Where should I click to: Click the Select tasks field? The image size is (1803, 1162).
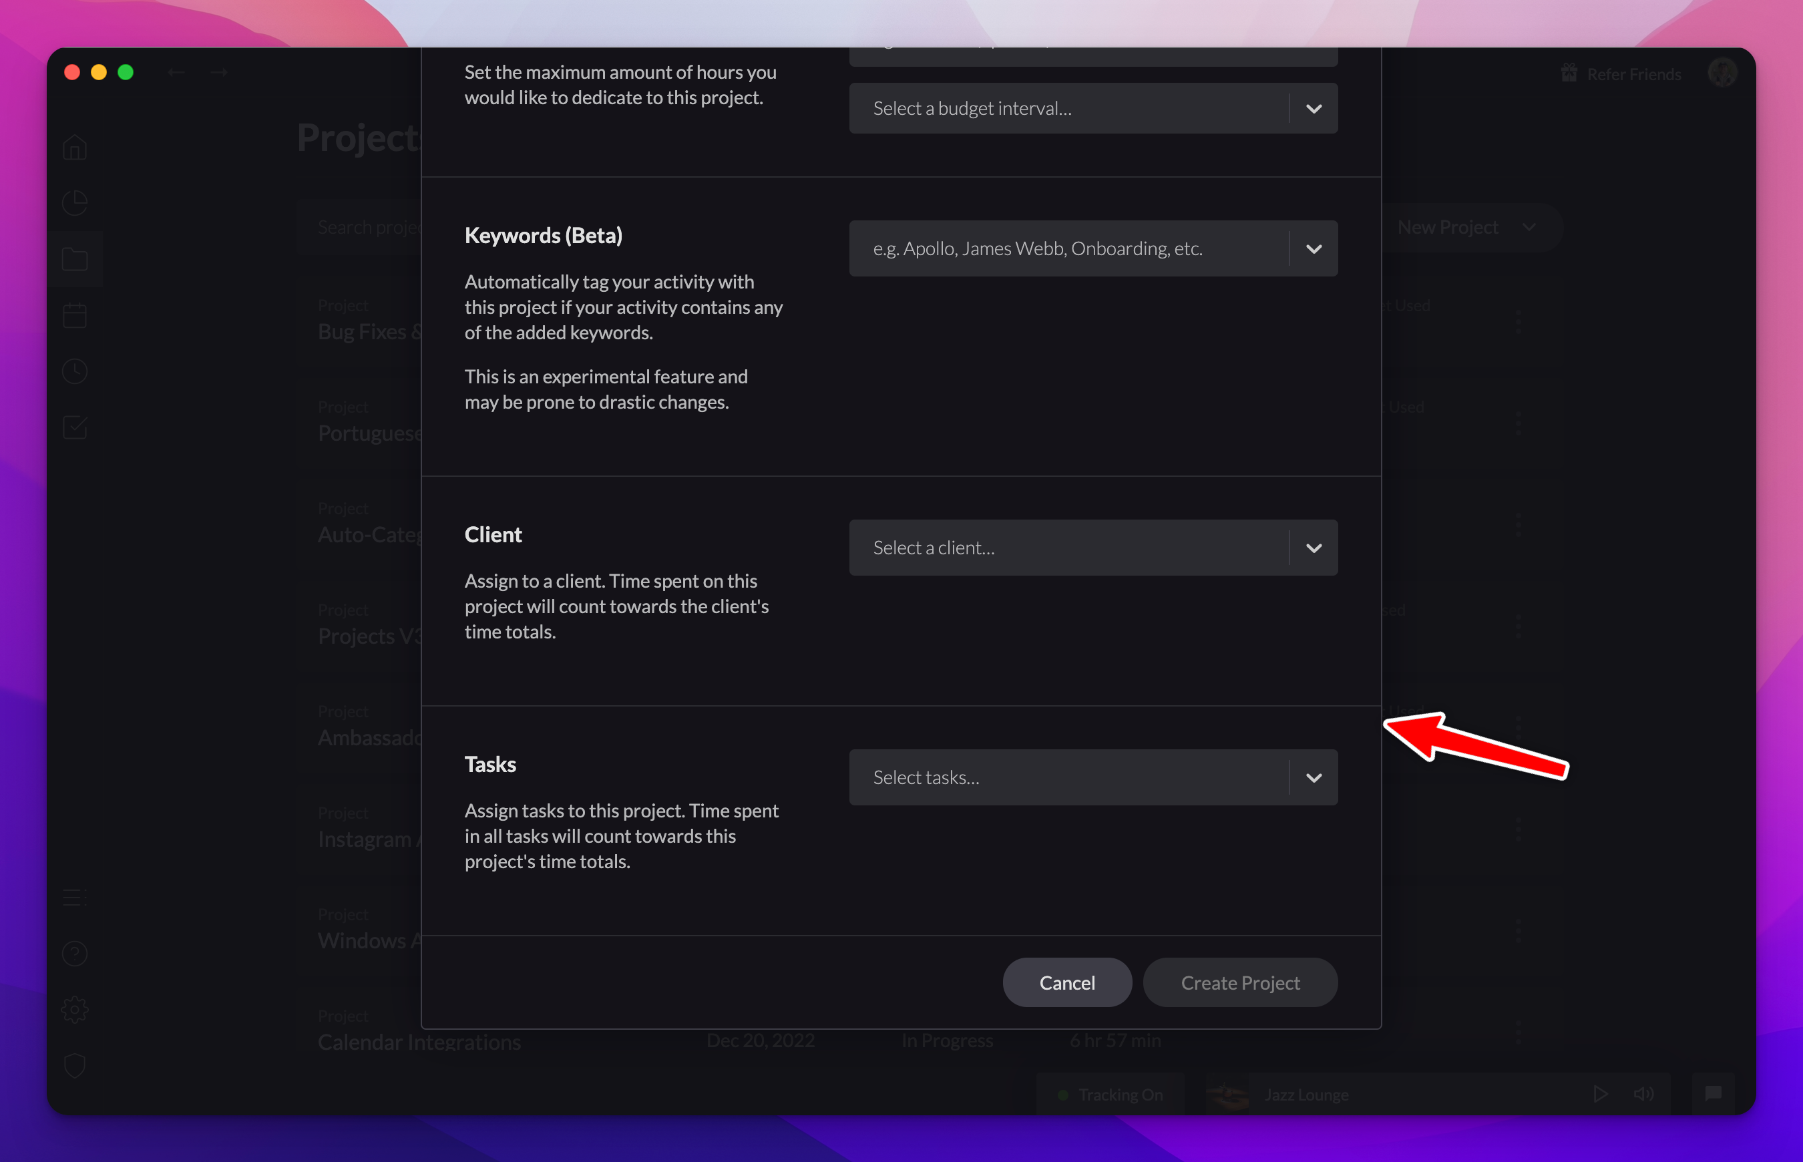click(x=1093, y=778)
